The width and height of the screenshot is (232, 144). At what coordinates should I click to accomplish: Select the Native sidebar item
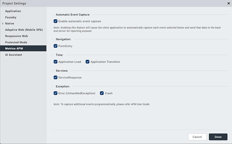click(10, 24)
